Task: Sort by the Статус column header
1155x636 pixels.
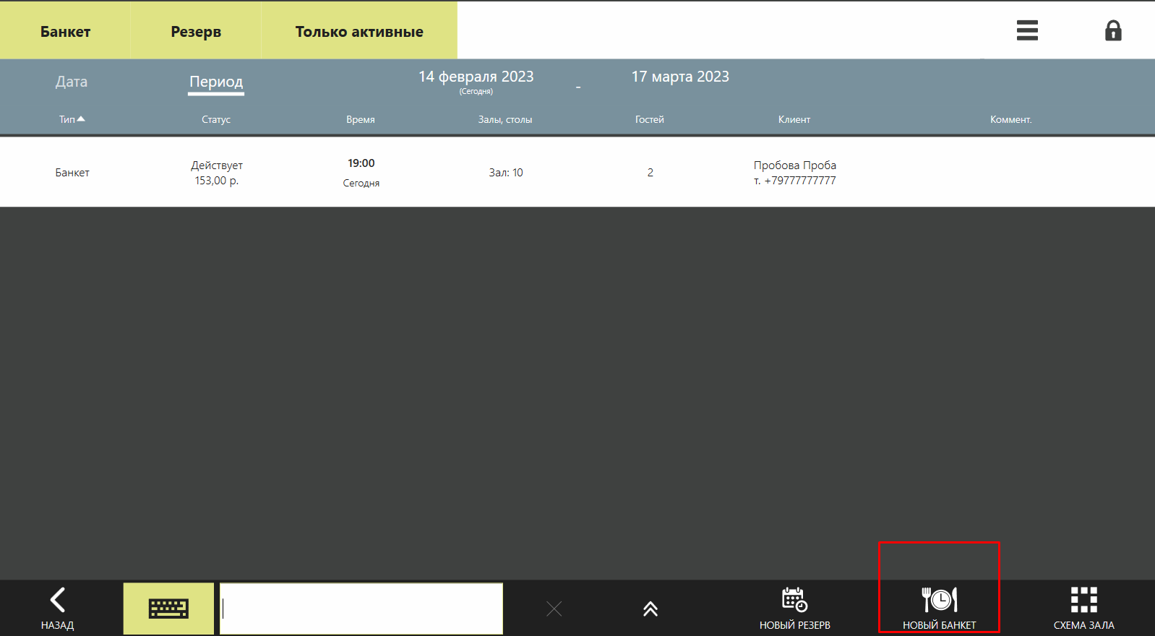Action: (x=216, y=119)
